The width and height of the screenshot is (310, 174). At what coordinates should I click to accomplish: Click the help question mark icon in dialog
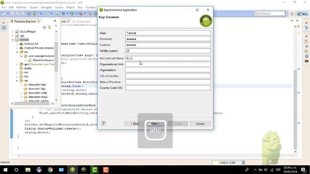(x=103, y=123)
